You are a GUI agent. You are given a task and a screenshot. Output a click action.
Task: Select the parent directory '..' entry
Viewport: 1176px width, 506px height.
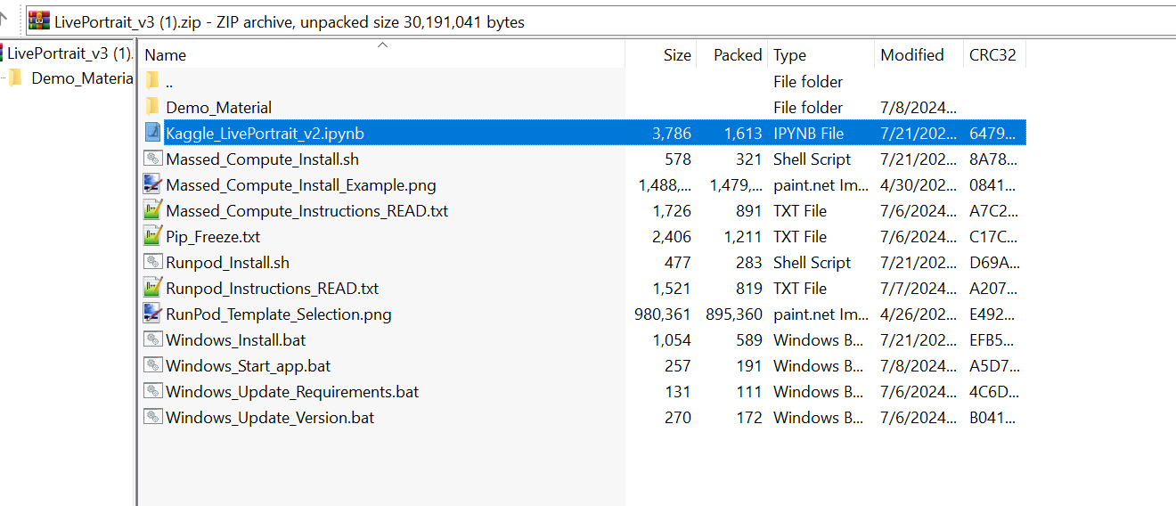(169, 82)
